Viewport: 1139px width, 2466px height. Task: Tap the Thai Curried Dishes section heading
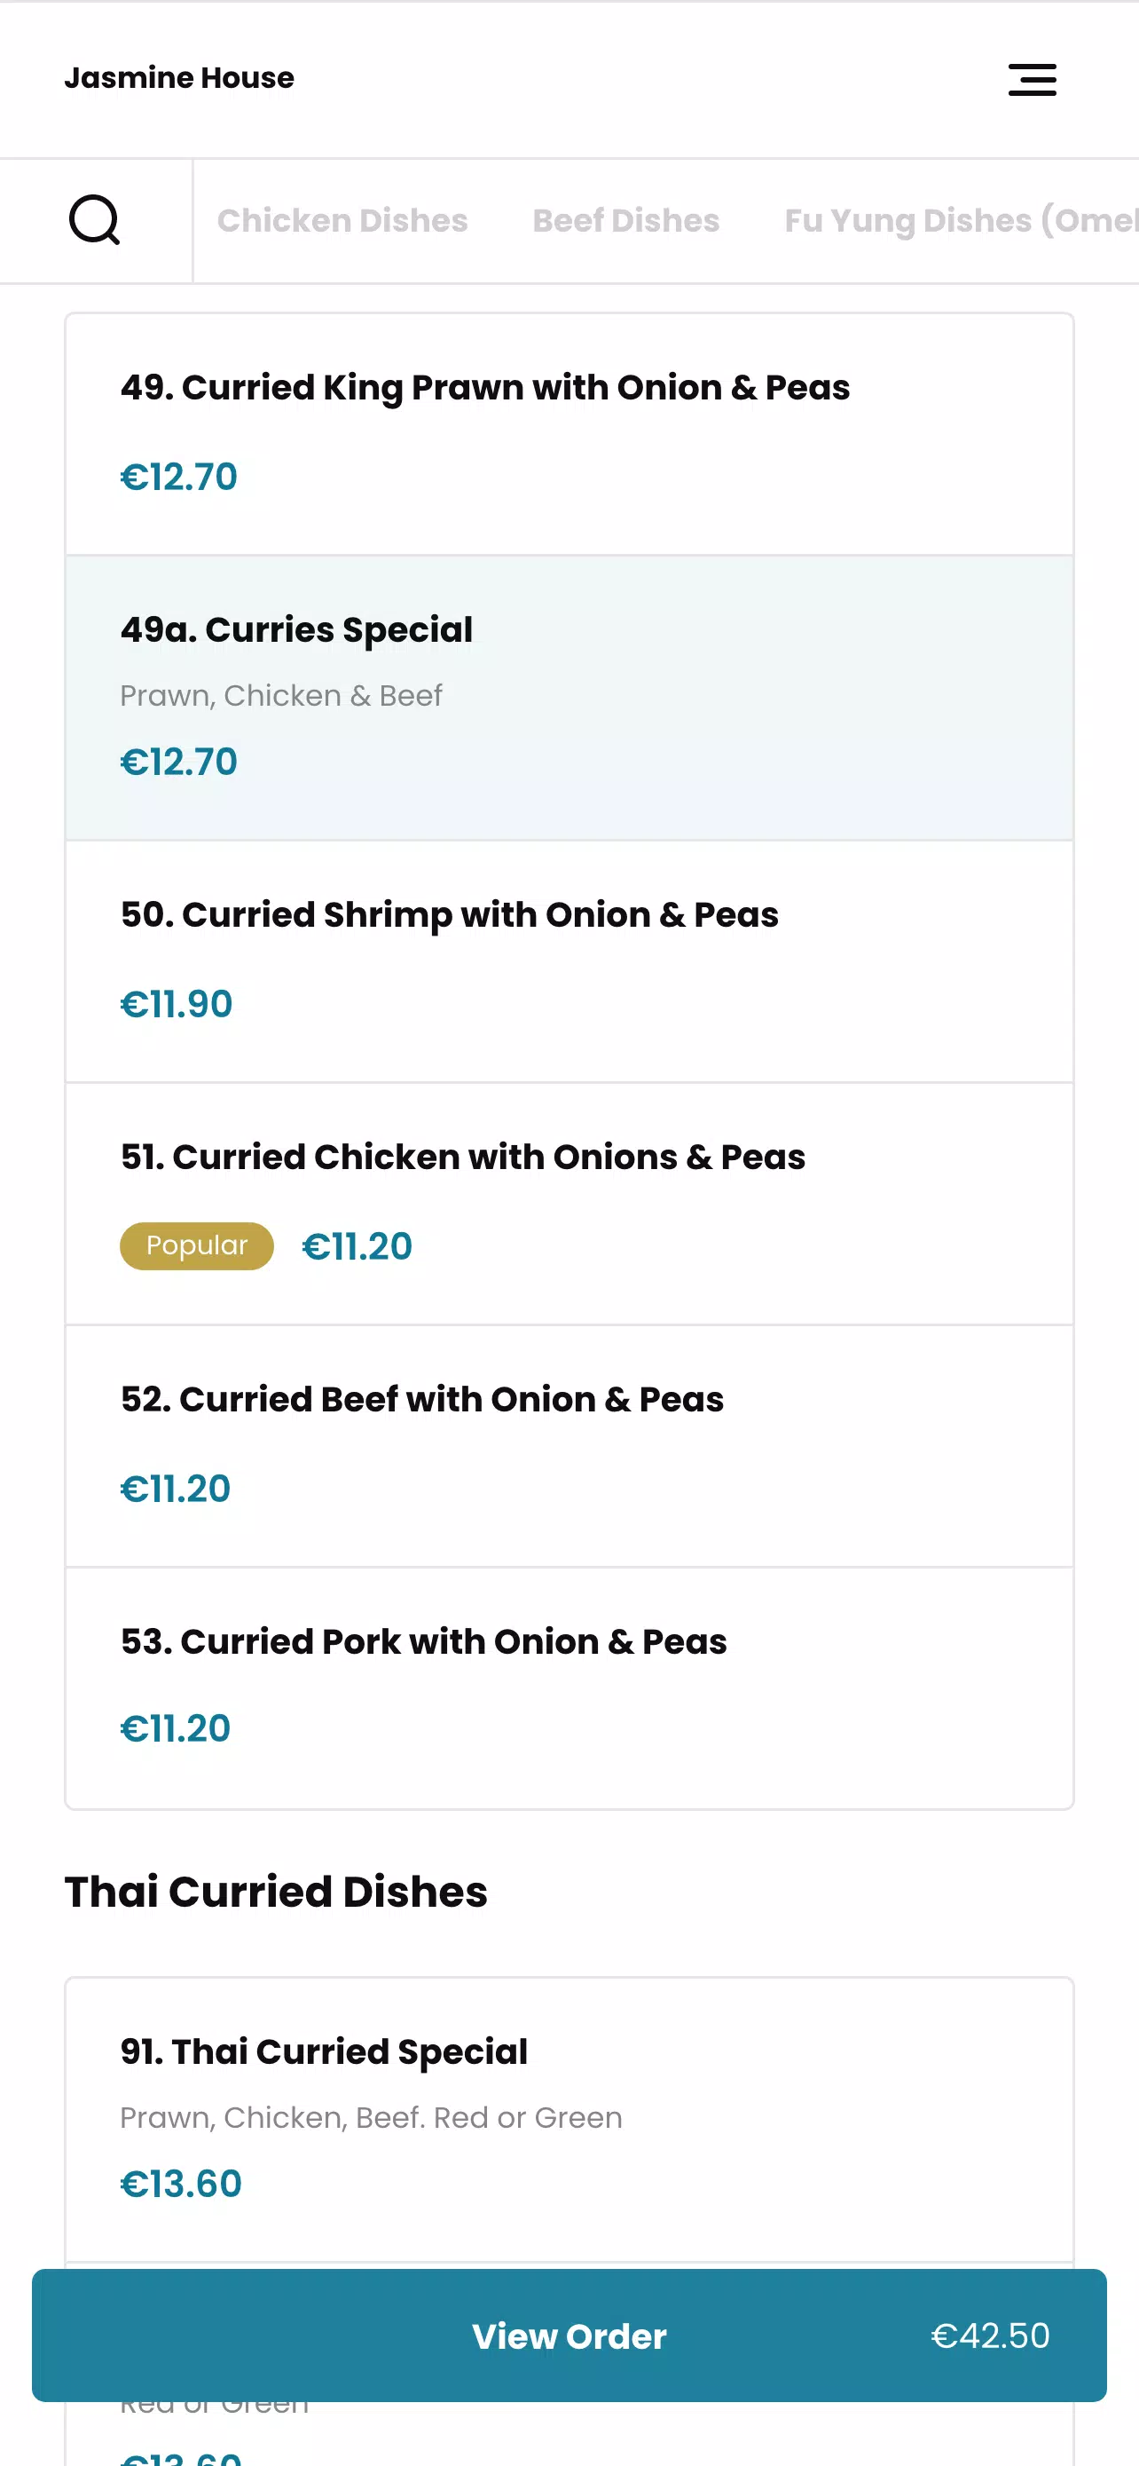(x=275, y=1892)
